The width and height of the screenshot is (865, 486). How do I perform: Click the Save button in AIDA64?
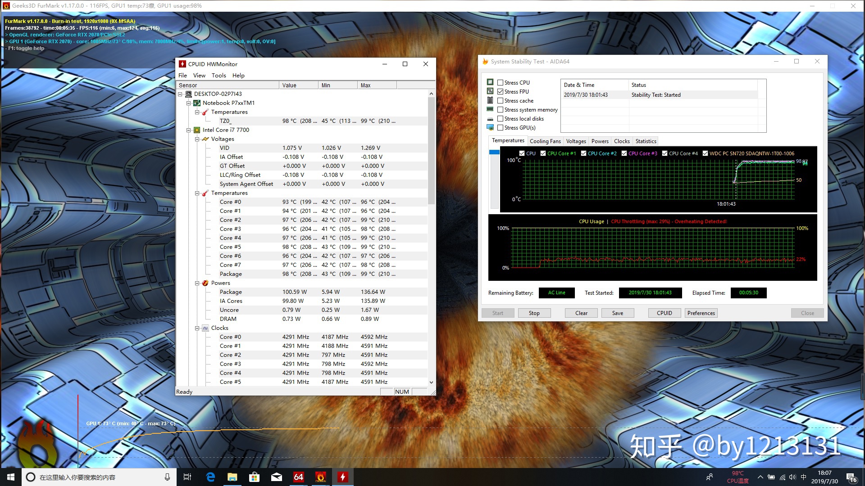coord(618,313)
